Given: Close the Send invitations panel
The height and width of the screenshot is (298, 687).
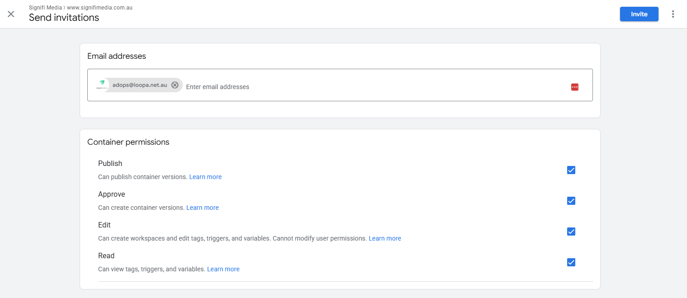Looking at the screenshot, I should tap(11, 14).
